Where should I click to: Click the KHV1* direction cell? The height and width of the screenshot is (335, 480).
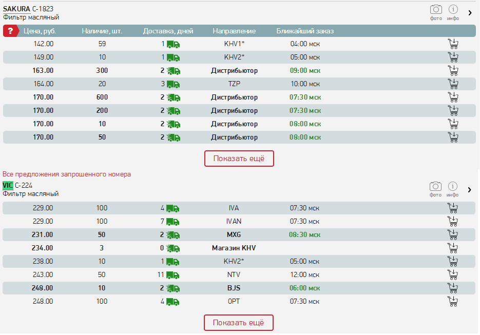coord(234,44)
